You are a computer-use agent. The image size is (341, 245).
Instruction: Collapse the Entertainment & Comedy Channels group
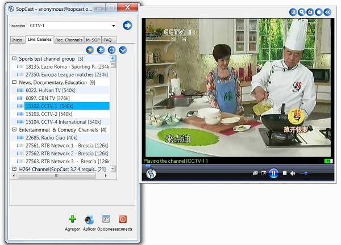pyautogui.click(x=14, y=129)
